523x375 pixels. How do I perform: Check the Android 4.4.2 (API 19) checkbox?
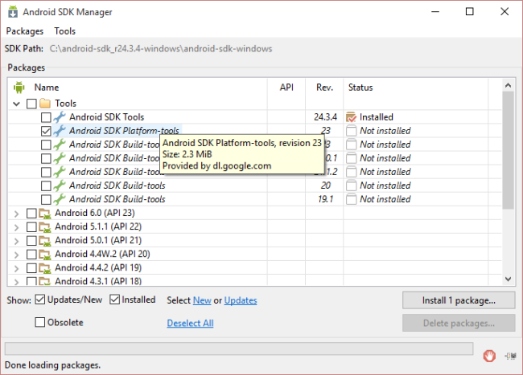31,268
